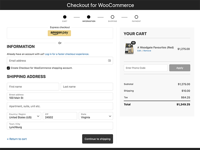The height and width of the screenshot is (150, 200).
Task: Click the Amazon Pay express checkout button
Action: (59, 33)
